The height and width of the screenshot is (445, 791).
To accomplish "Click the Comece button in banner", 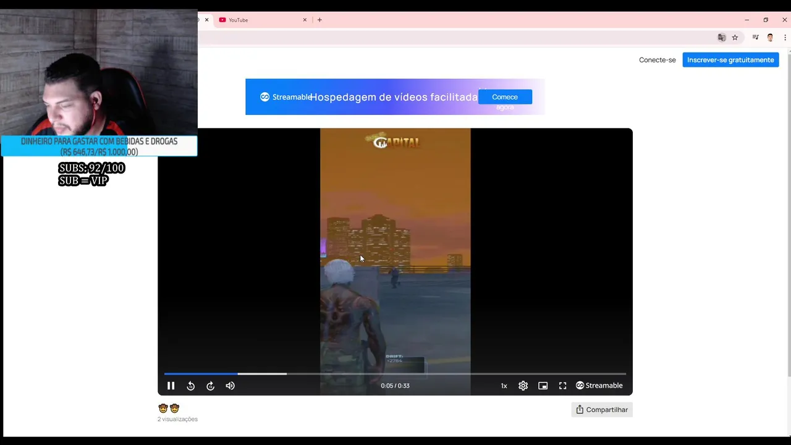I will pos(505,97).
